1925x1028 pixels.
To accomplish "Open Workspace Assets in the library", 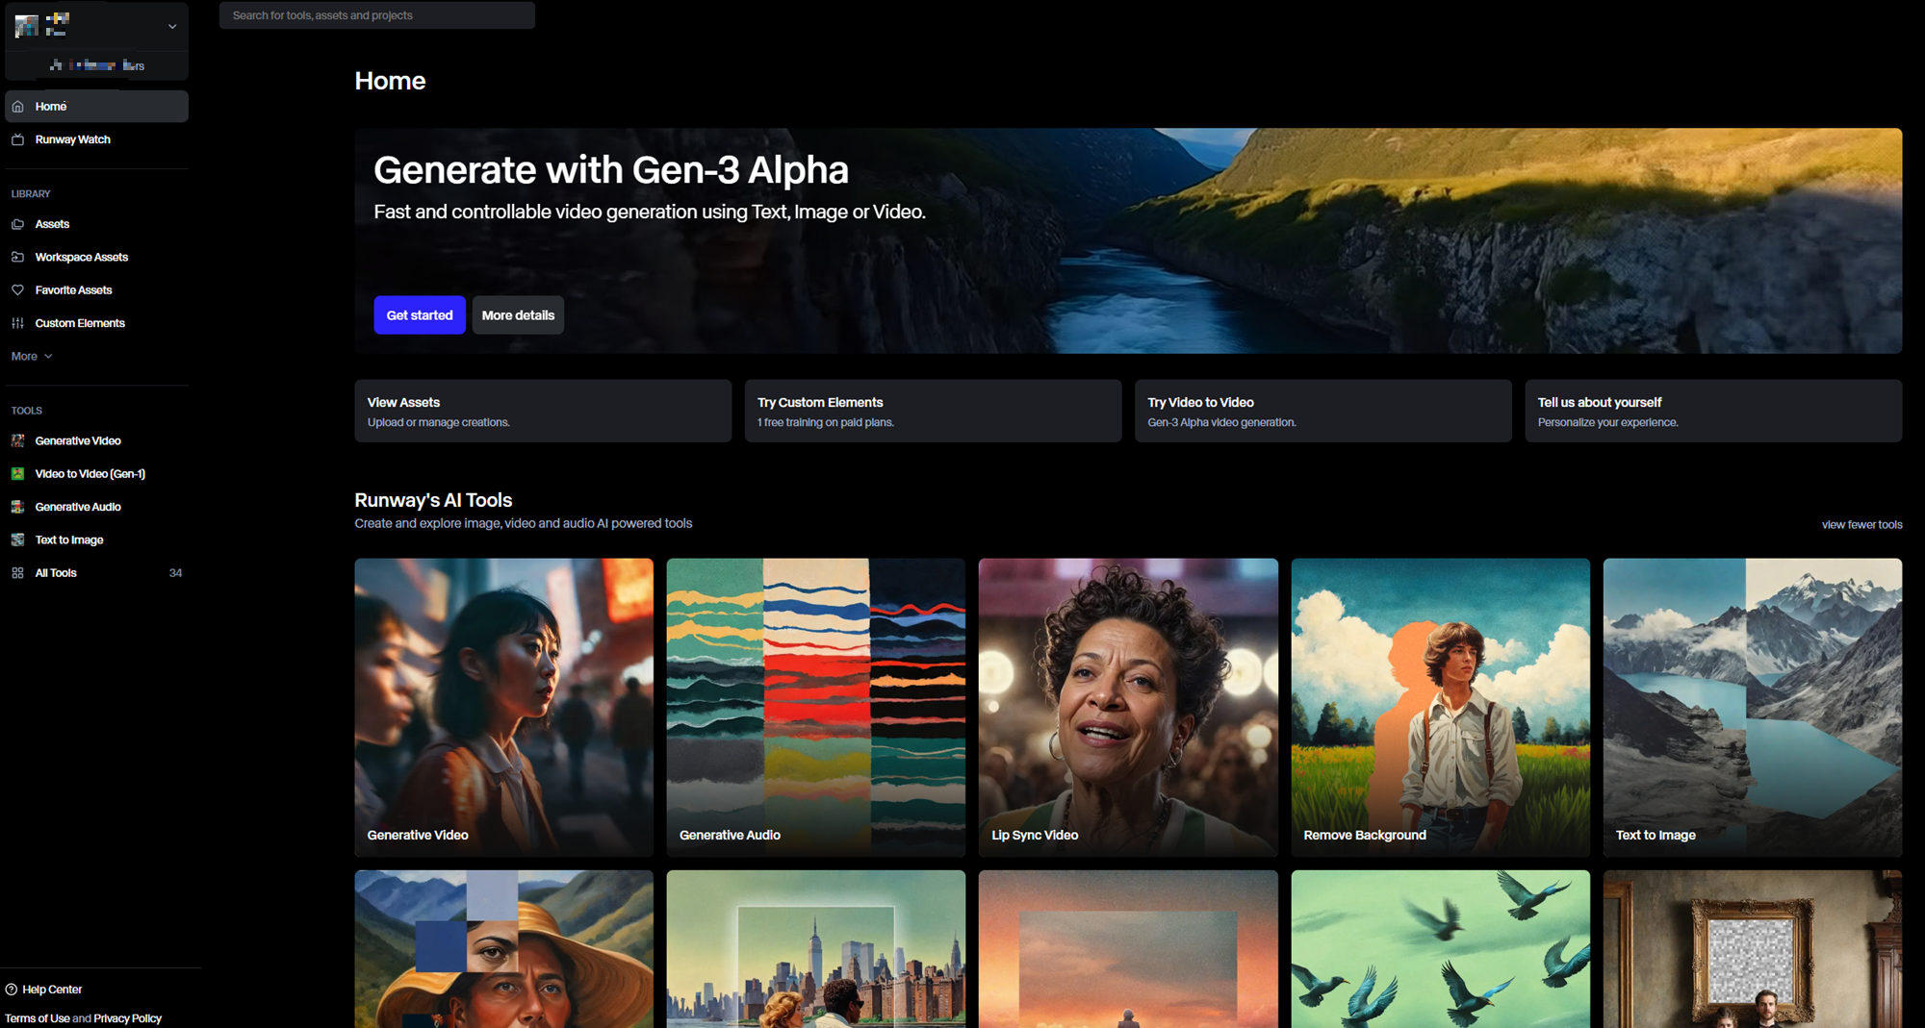I will pos(96,257).
